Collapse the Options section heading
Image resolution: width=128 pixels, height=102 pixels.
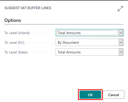coord(13,20)
